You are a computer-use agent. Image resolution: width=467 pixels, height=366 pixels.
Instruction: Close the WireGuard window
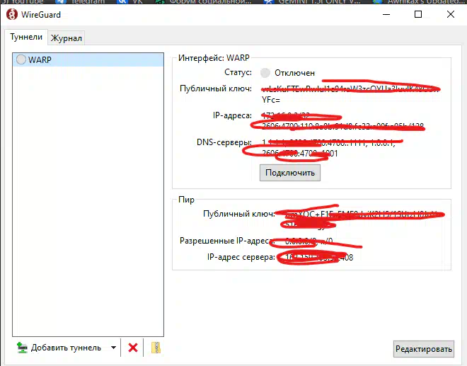pyautogui.click(x=451, y=14)
